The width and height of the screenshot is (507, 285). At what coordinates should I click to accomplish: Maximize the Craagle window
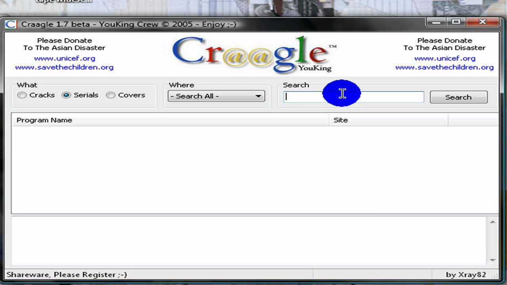(x=456, y=22)
